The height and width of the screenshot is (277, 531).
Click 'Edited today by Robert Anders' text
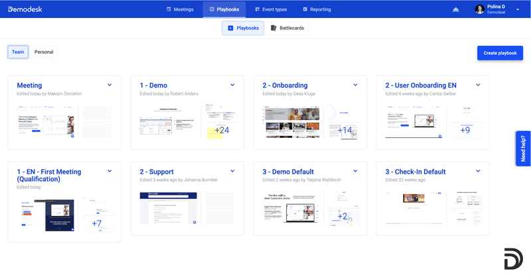pos(169,93)
